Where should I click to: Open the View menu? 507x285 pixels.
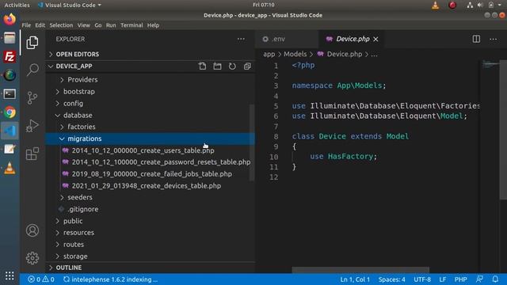tap(84, 25)
